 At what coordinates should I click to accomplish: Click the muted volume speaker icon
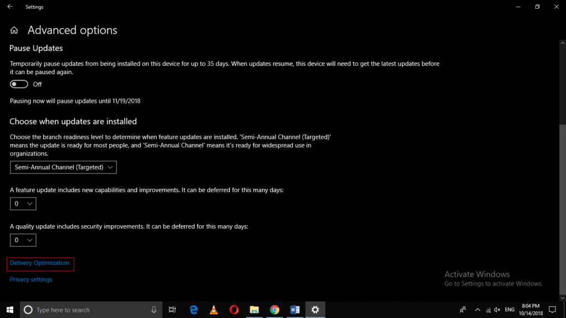497,310
